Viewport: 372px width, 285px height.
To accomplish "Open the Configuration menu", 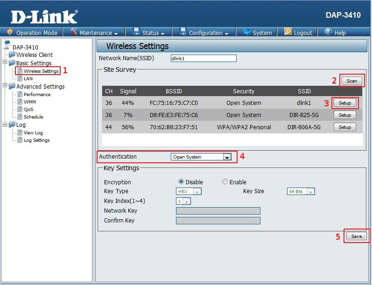I will coord(204,33).
